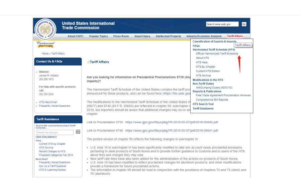Viewport: 301px width, 178px height.
Task: Click the Home breadcrumb link
Action: [45, 54]
